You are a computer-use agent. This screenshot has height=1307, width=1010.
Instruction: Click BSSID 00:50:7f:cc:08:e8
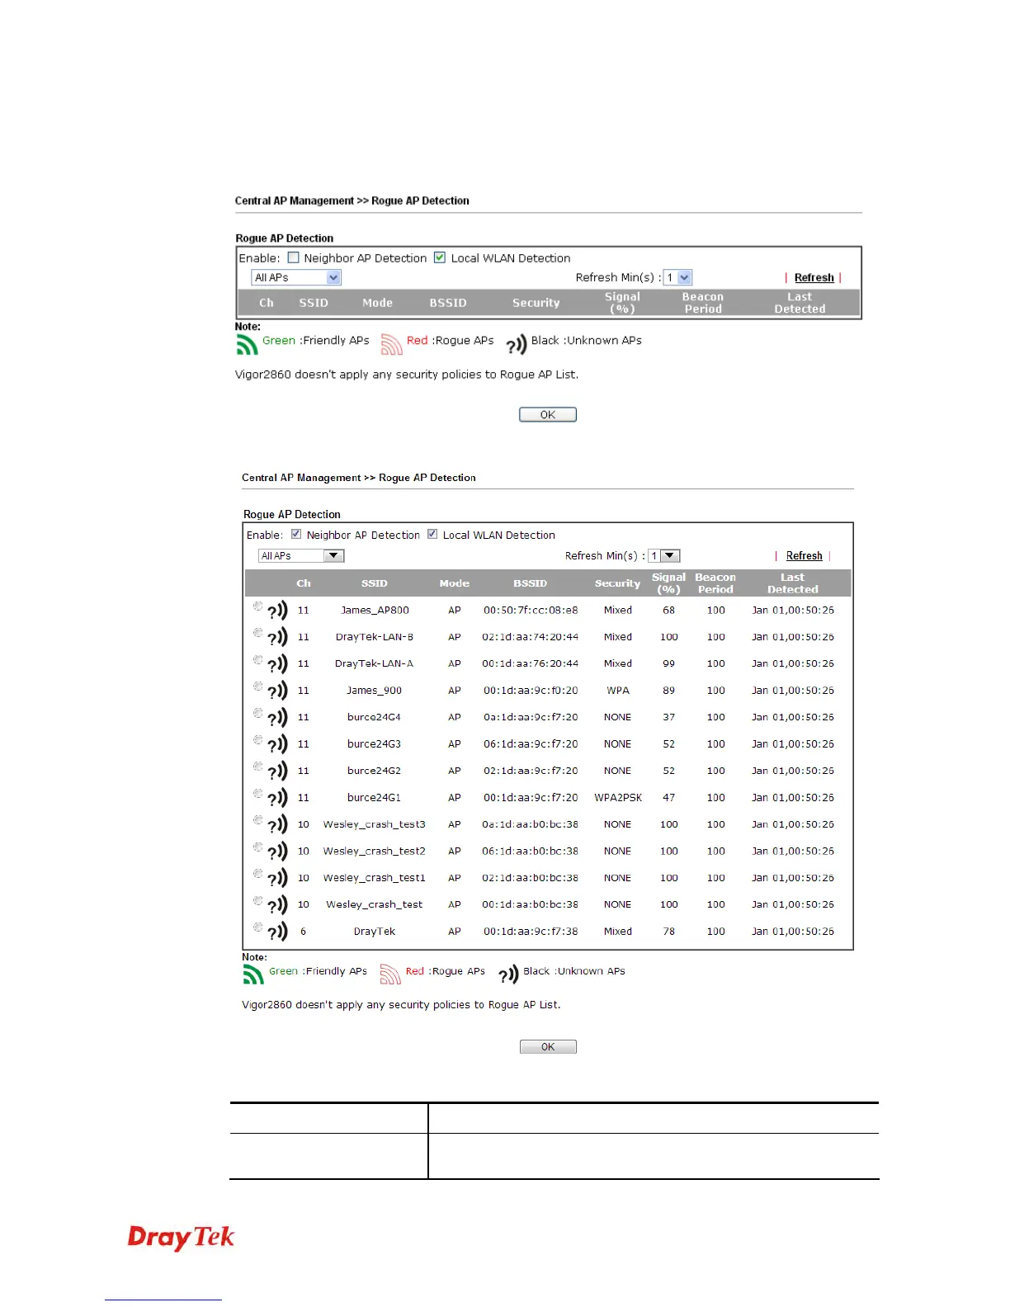pos(531,611)
